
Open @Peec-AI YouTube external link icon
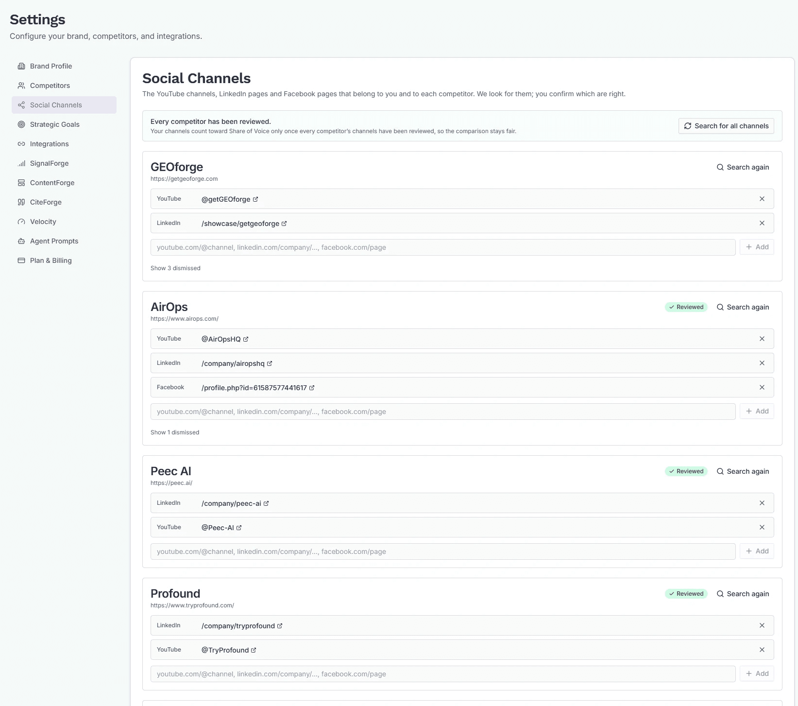pyautogui.click(x=239, y=528)
